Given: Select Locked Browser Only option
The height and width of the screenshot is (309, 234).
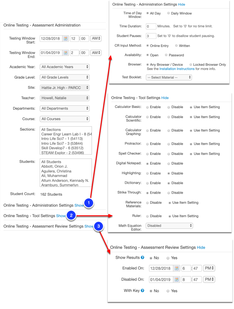Looking at the screenshot, I should (191, 65).
